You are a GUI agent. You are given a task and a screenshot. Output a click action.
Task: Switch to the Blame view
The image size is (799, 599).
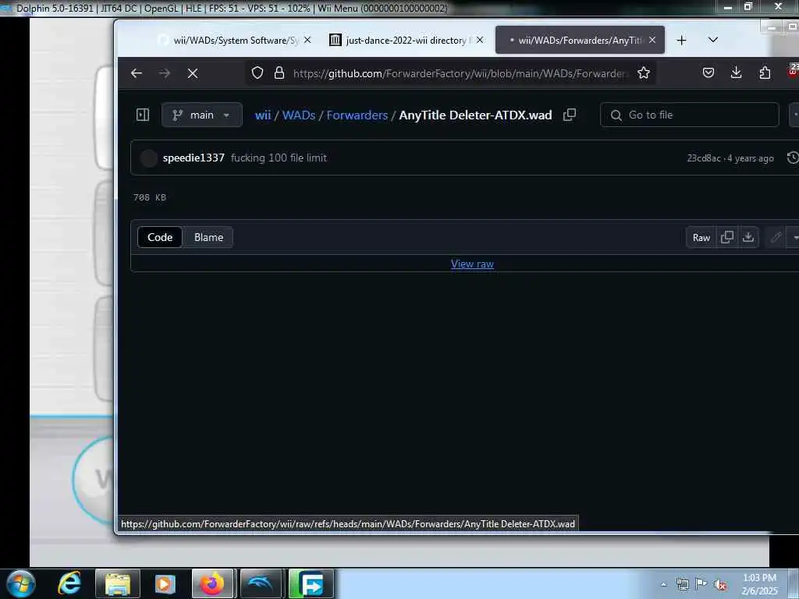(x=208, y=237)
